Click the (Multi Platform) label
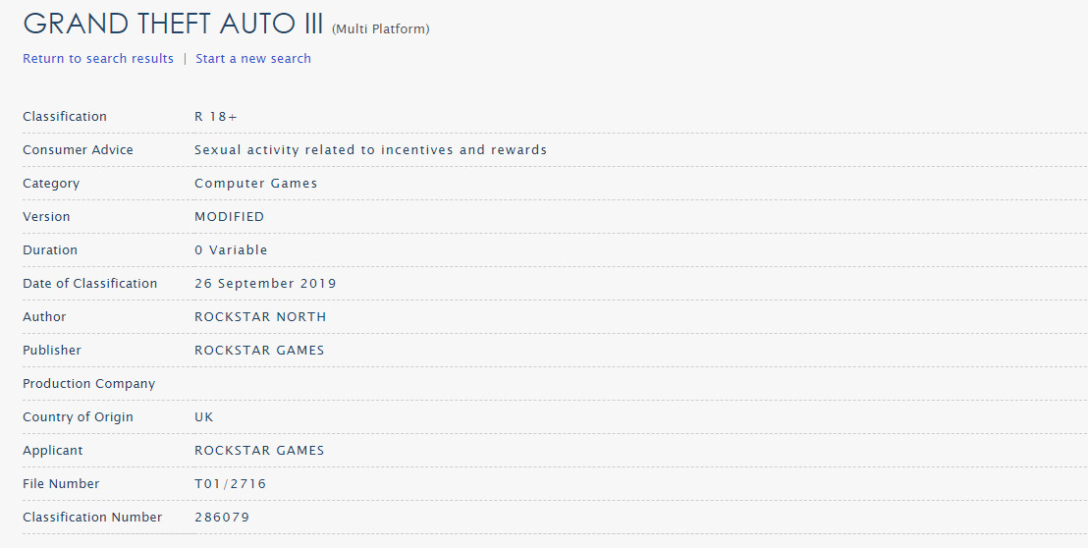The height and width of the screenshot is (548, 1088). 381,29
